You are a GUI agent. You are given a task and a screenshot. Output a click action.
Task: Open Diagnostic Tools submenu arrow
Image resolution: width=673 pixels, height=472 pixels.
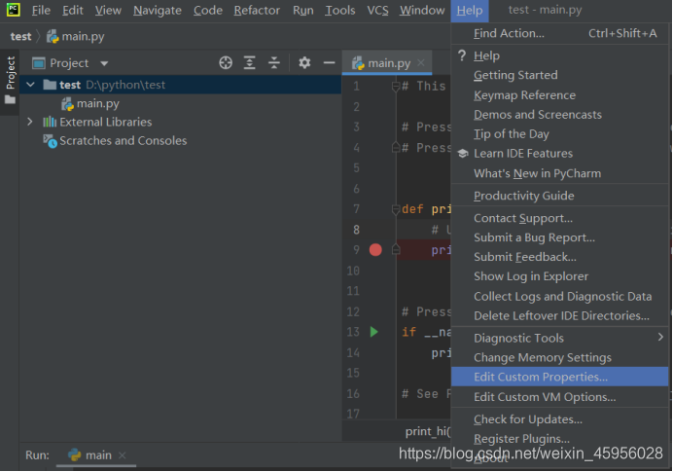(660, 338)
